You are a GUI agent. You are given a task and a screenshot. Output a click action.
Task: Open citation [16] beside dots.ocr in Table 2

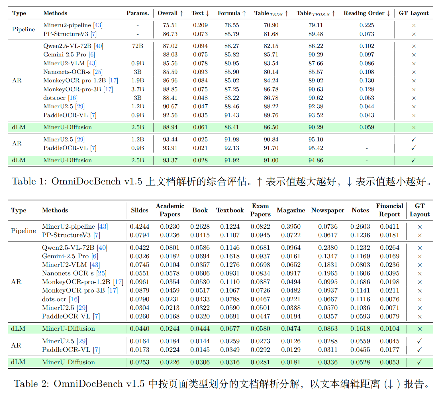click(x=74, y=299)
